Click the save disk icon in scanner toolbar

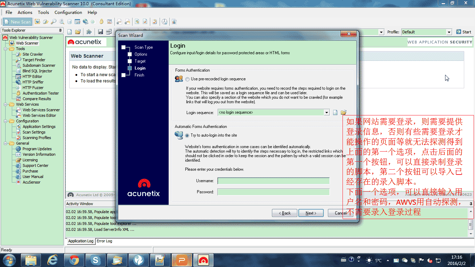pos(100,32)
